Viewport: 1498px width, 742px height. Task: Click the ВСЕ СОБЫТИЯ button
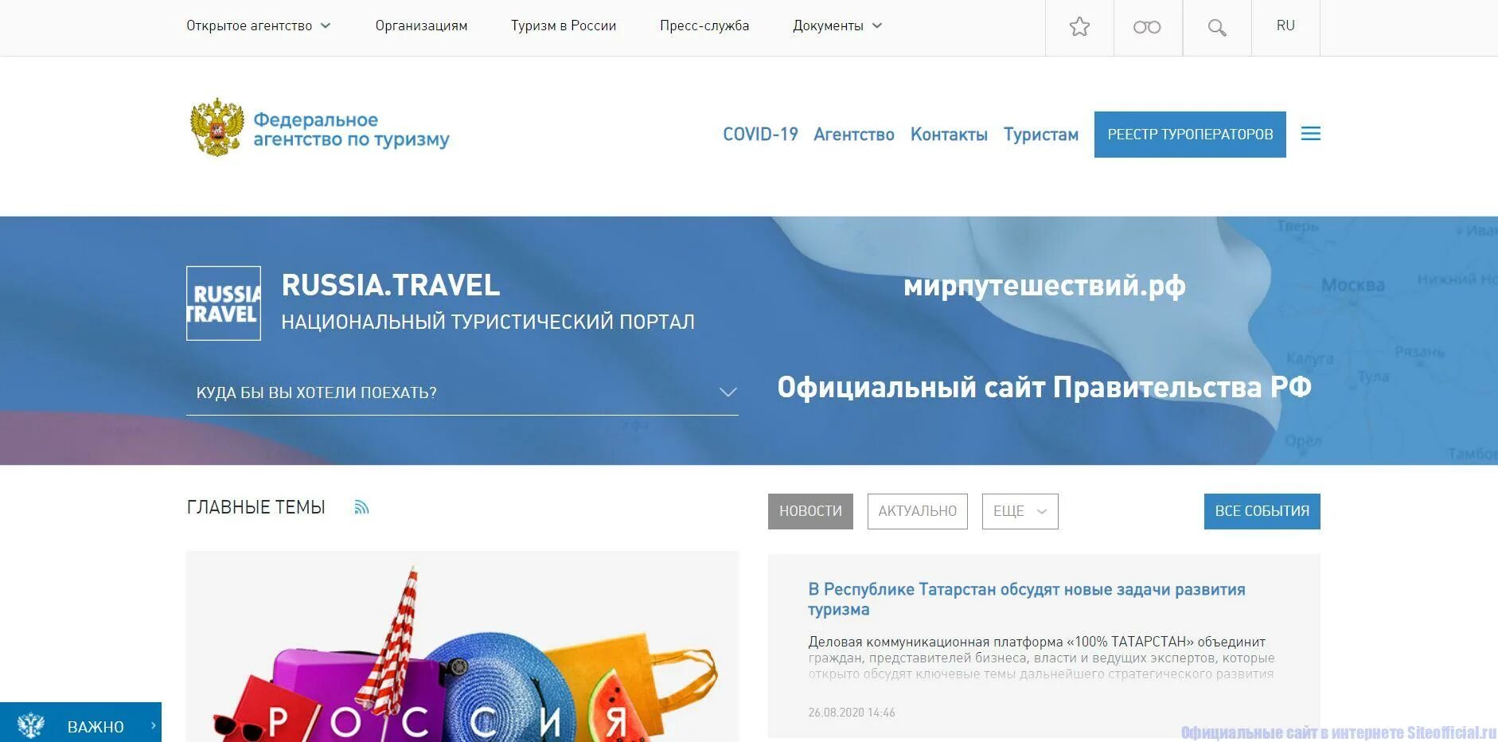pyautogui.click(x=1262, y=511)
